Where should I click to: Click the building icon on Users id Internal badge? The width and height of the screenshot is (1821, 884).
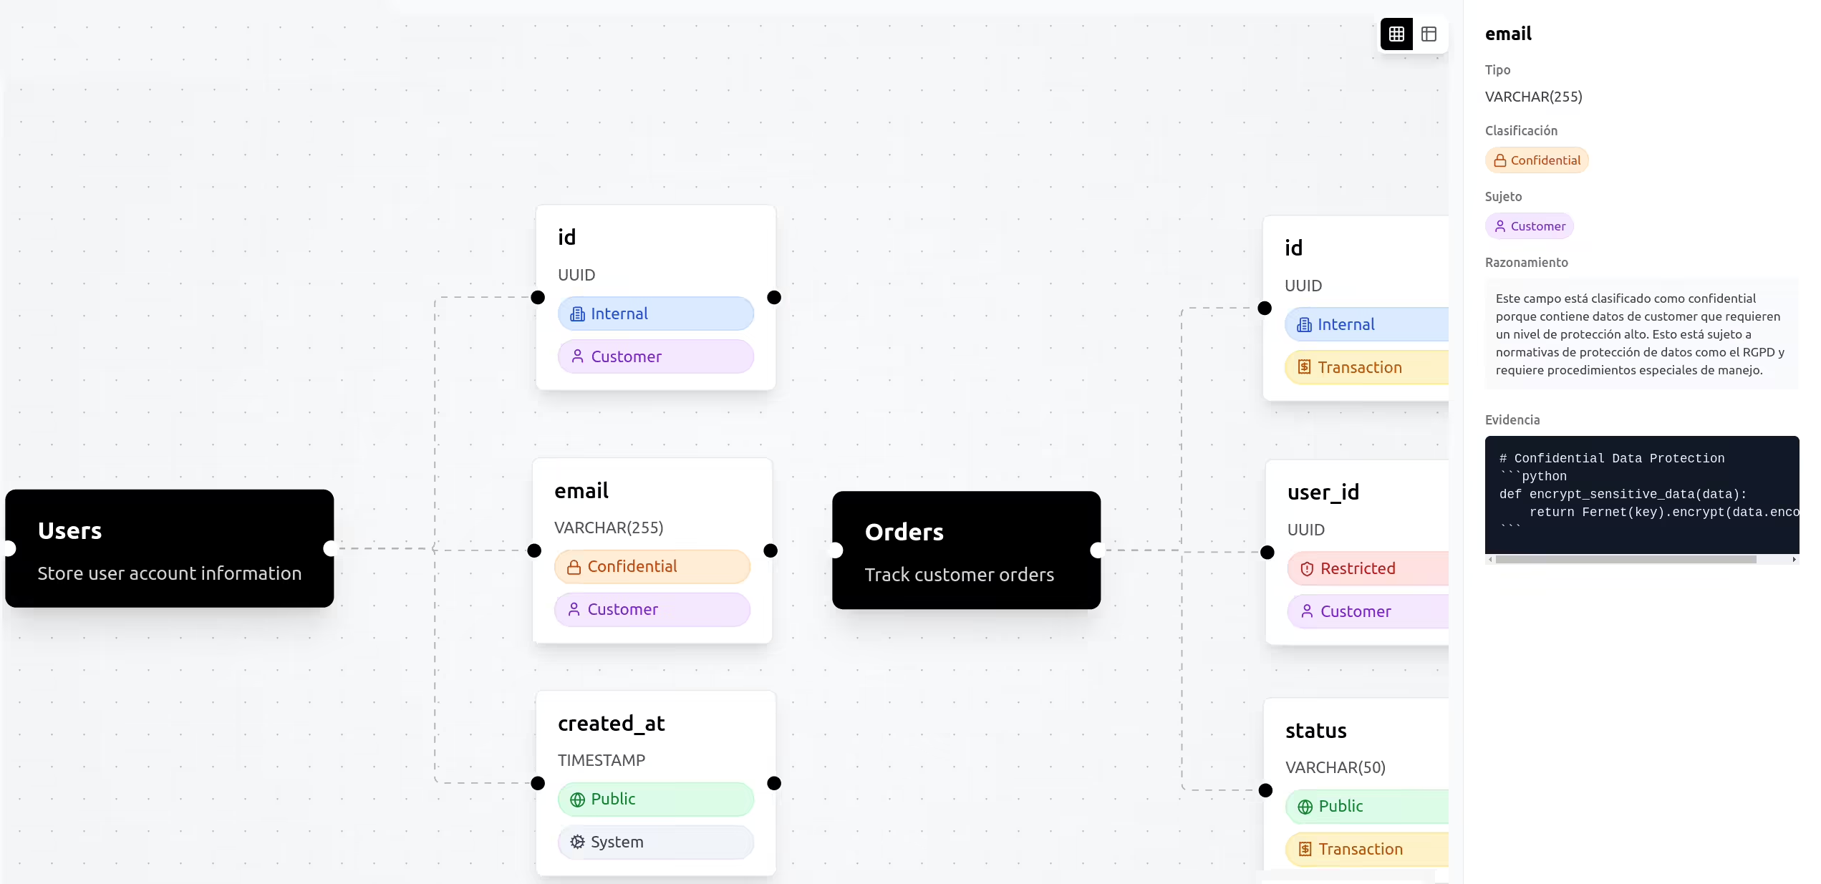[x=577, y=314]
